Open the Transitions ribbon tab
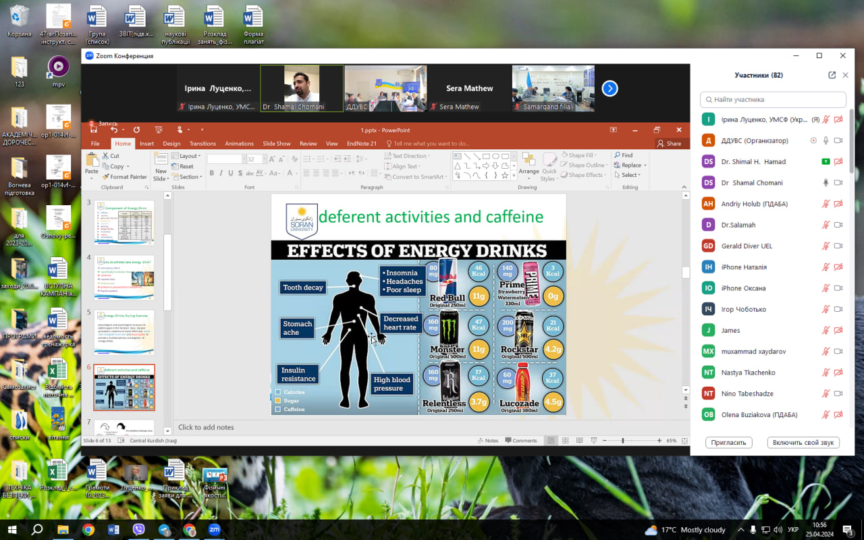This screenshot has height=540, width=864. coord(202,143)
